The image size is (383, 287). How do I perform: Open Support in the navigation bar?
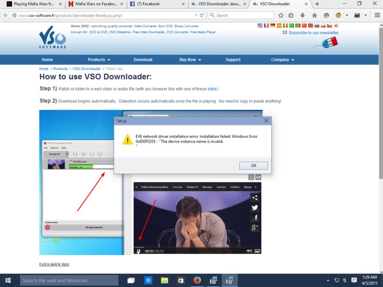(233, 60)
